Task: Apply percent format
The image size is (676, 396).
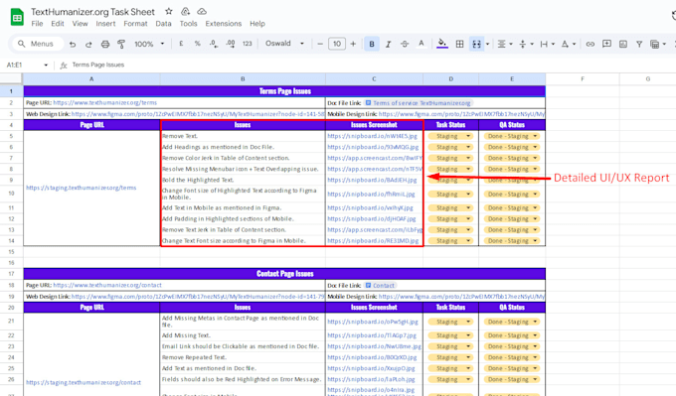Action: click(x=198, y=44)
